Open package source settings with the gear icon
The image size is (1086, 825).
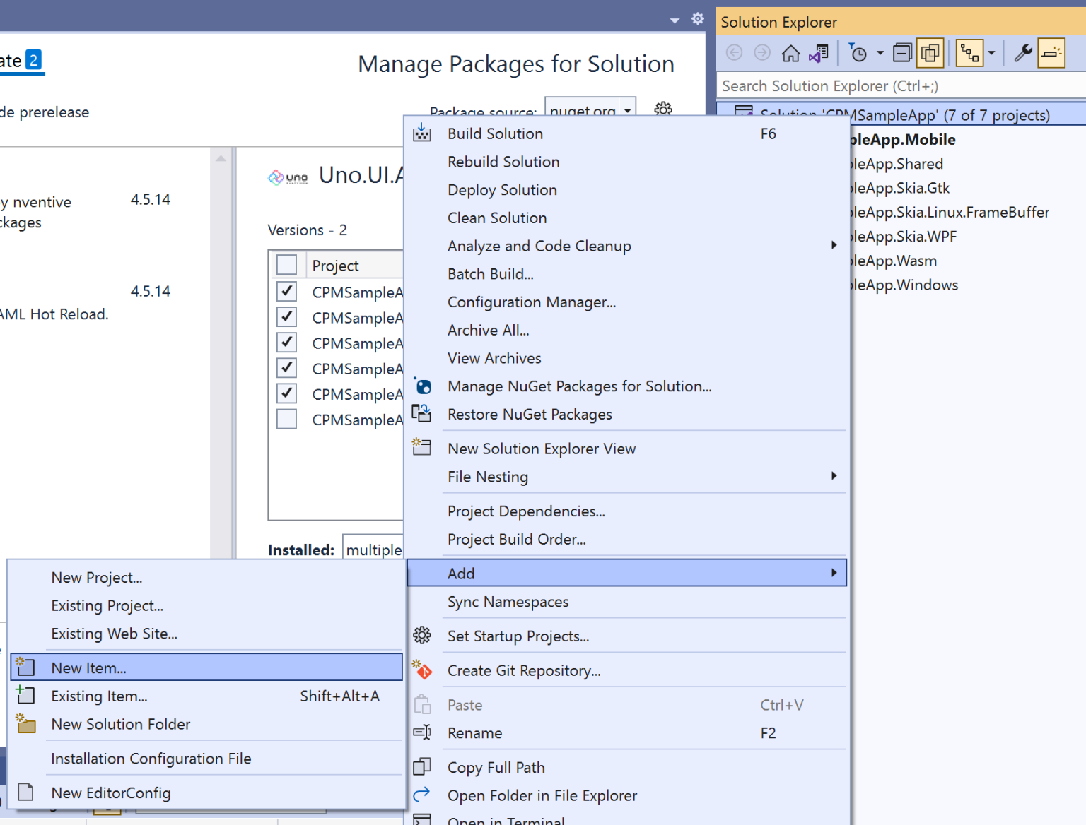click(662, 109)
